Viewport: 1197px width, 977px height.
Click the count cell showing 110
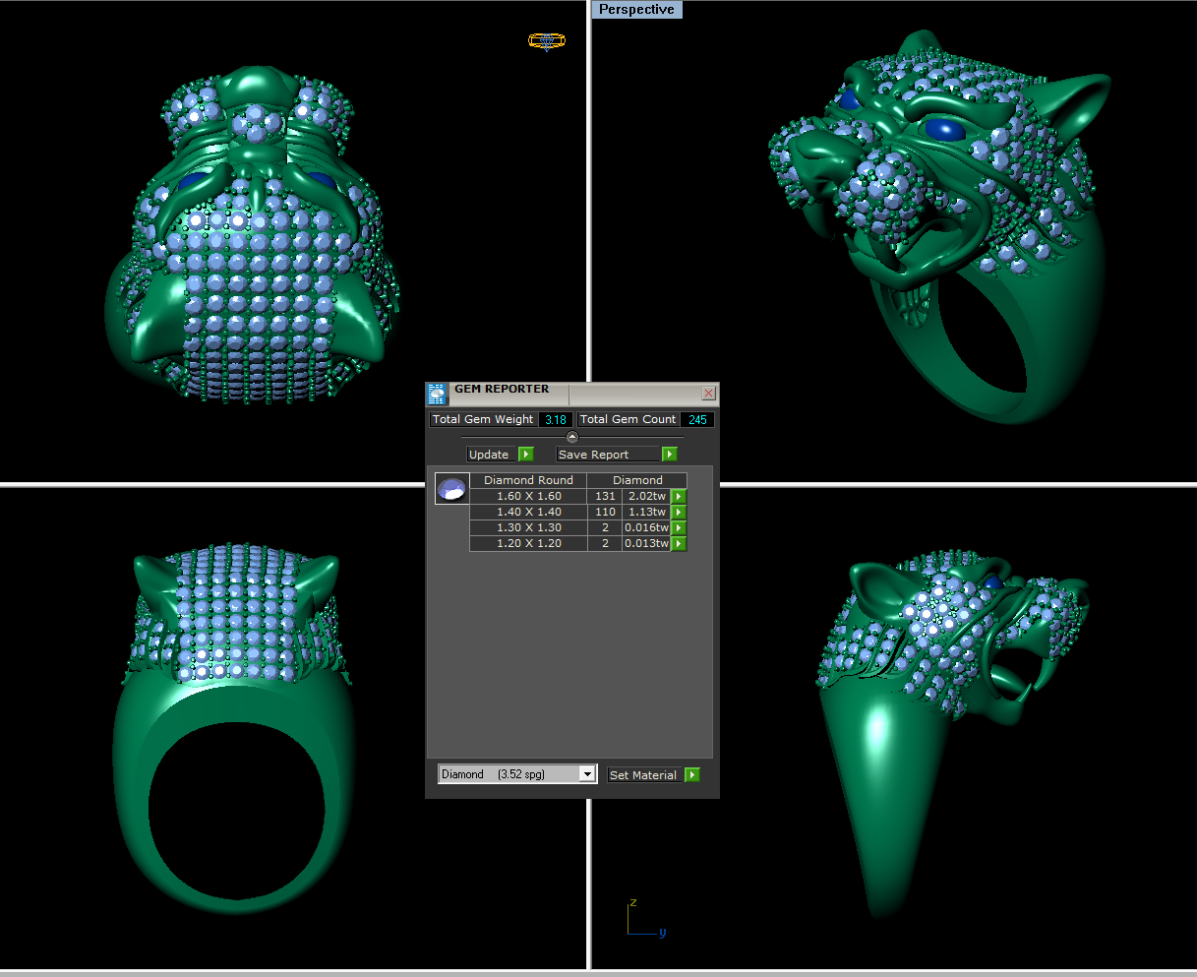coord(605,513)
